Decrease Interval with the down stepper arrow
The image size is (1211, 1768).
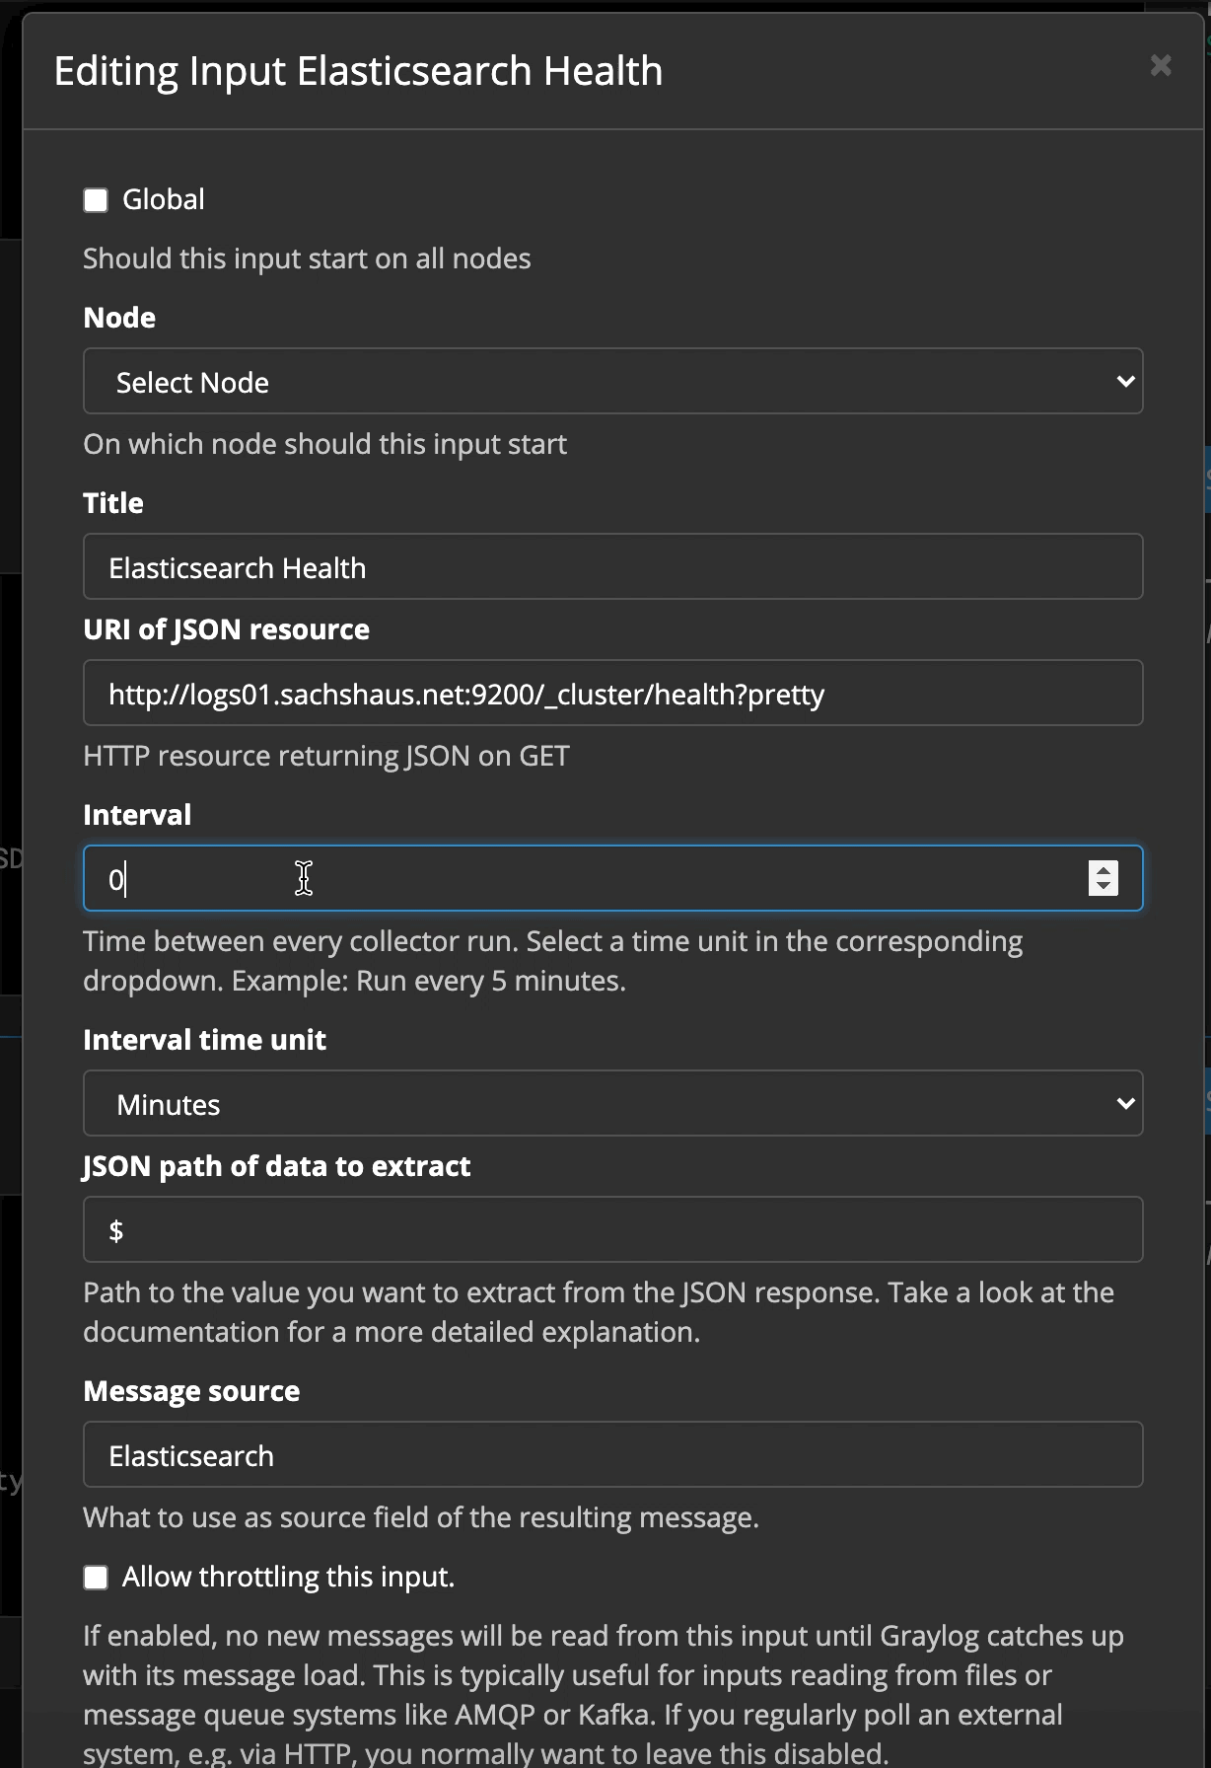pyautogui.click(x=1104, y=887)
